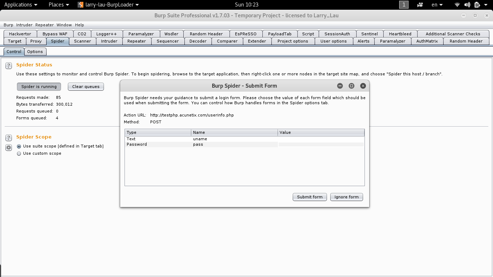Open the Alerts tab
493x277 pixels.
(363, 41)
